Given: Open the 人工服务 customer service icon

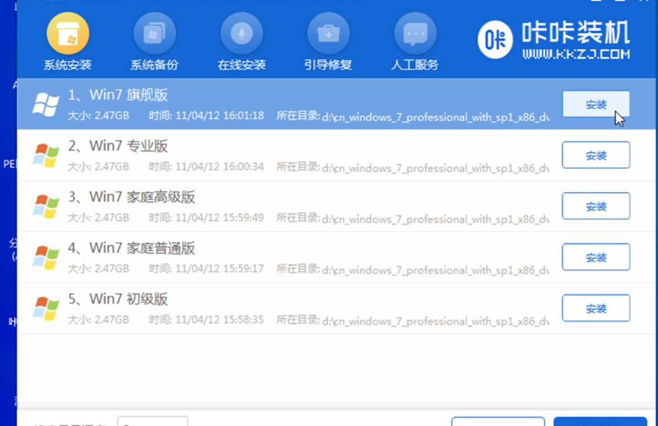Looking at the screenshot, I should (416, 33).
